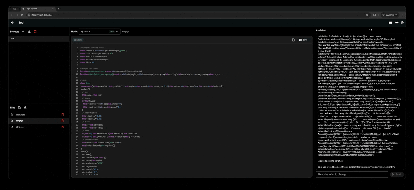Download files using the download icon
Image resolution: width=414 pixels, height=190 pixels.
(25, 108)
